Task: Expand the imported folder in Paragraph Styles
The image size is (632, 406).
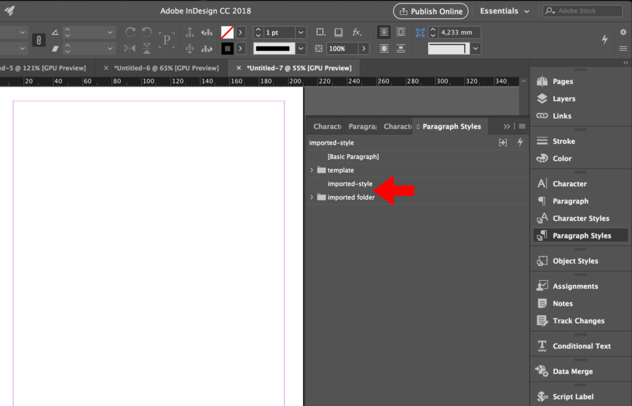Action: (x=312, y=197)
